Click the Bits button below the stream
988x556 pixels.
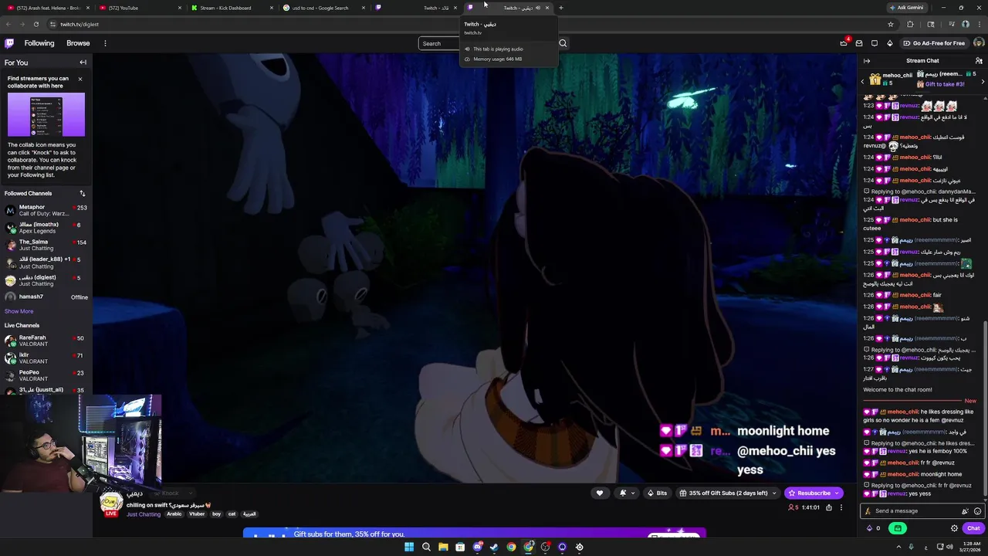click(657, 493)
